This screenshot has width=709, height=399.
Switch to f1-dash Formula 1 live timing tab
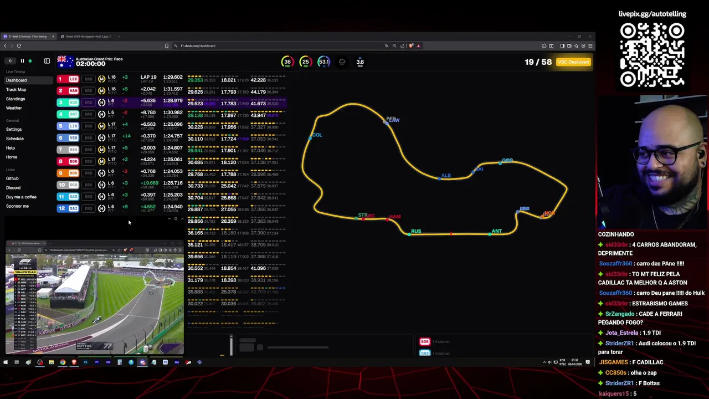click(28, 37)
